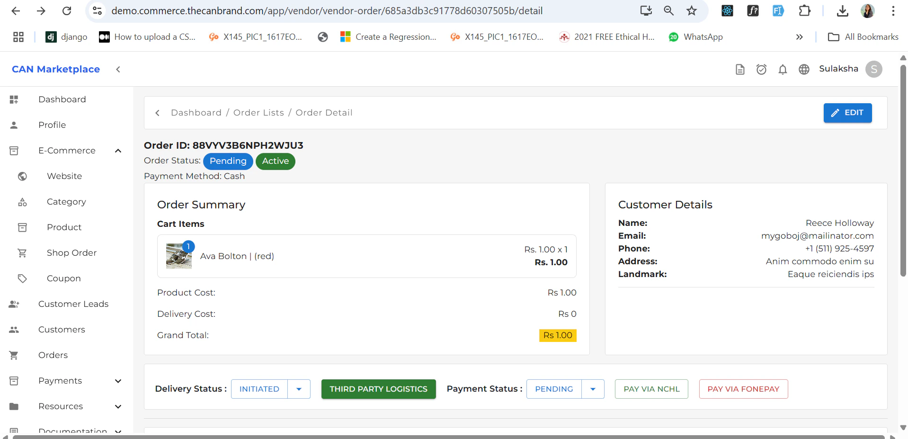Go back with breadcrumb back arrow

158,113
